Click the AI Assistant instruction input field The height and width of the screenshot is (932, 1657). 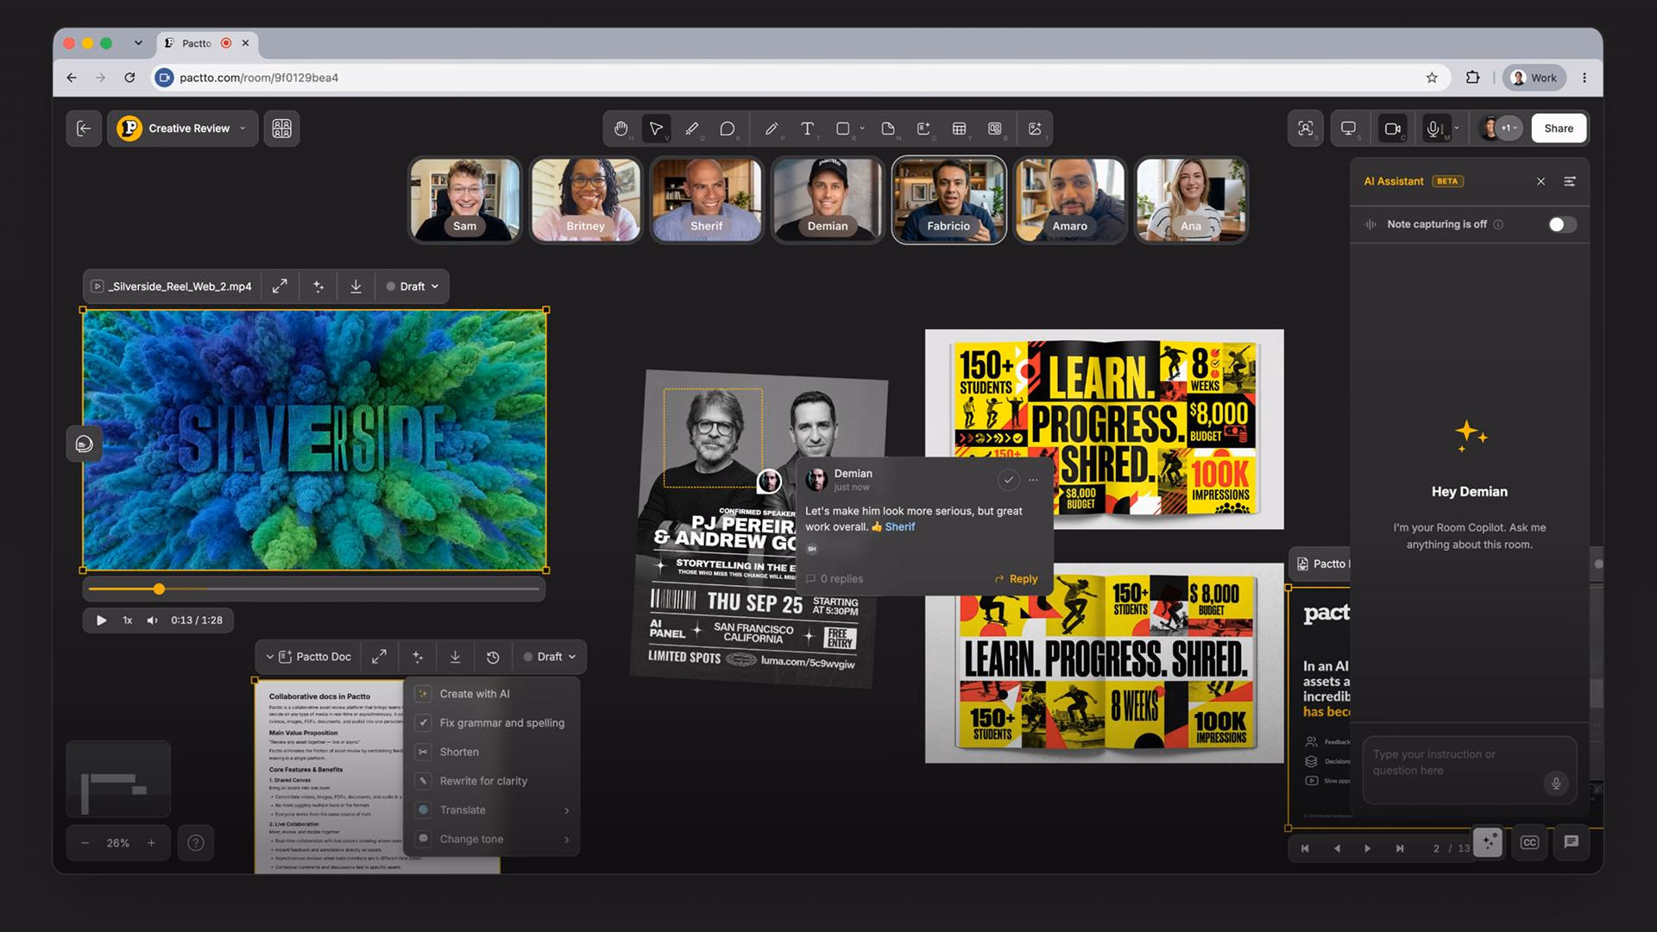1470,770
